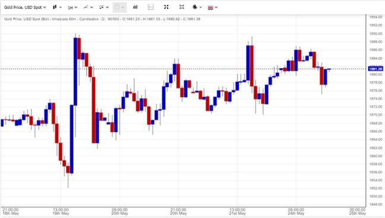Click the 1890.00 price axis label

(376, 34)
